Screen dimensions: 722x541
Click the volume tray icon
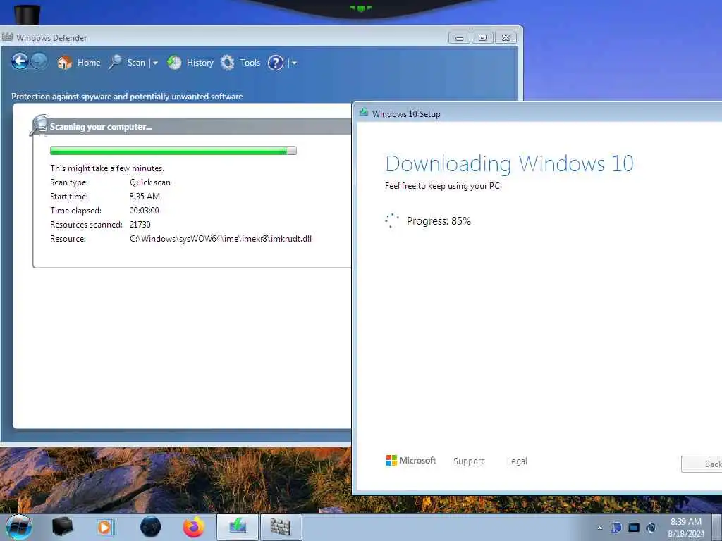pos(651,528)
